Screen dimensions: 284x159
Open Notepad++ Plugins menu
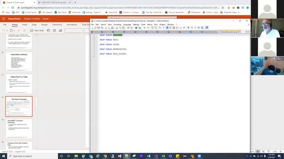162,25
